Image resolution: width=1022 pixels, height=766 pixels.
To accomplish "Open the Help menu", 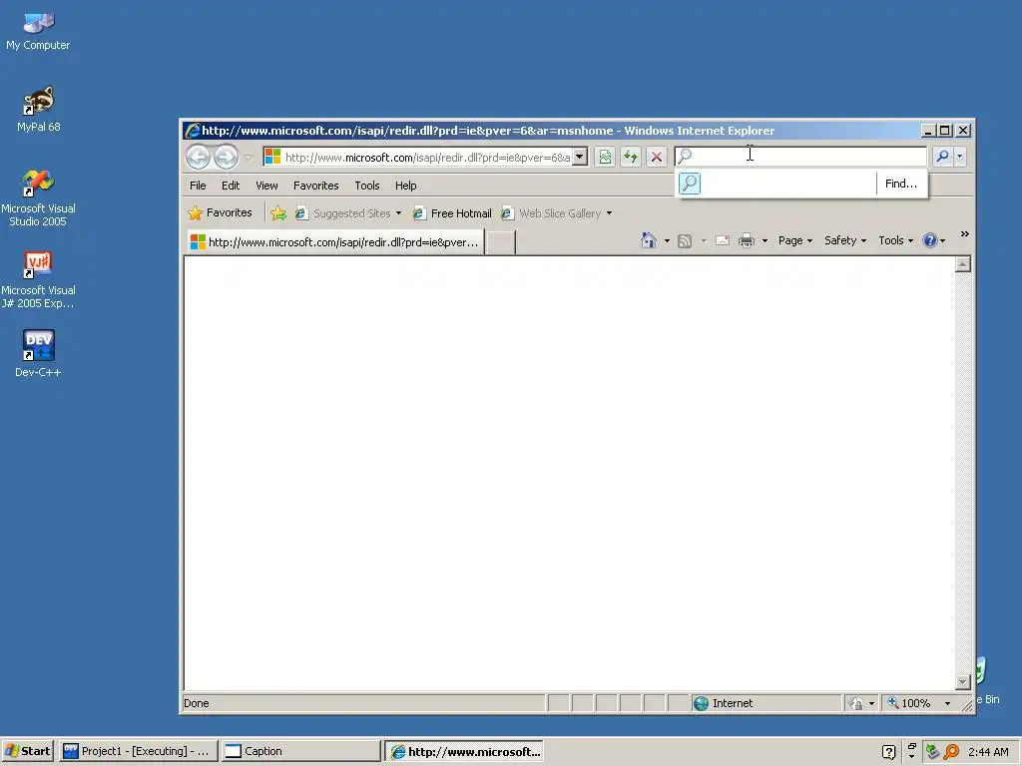I will pos(405,186).
